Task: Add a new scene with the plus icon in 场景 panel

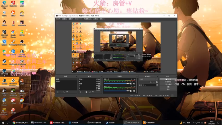Action: coord(57,92)
